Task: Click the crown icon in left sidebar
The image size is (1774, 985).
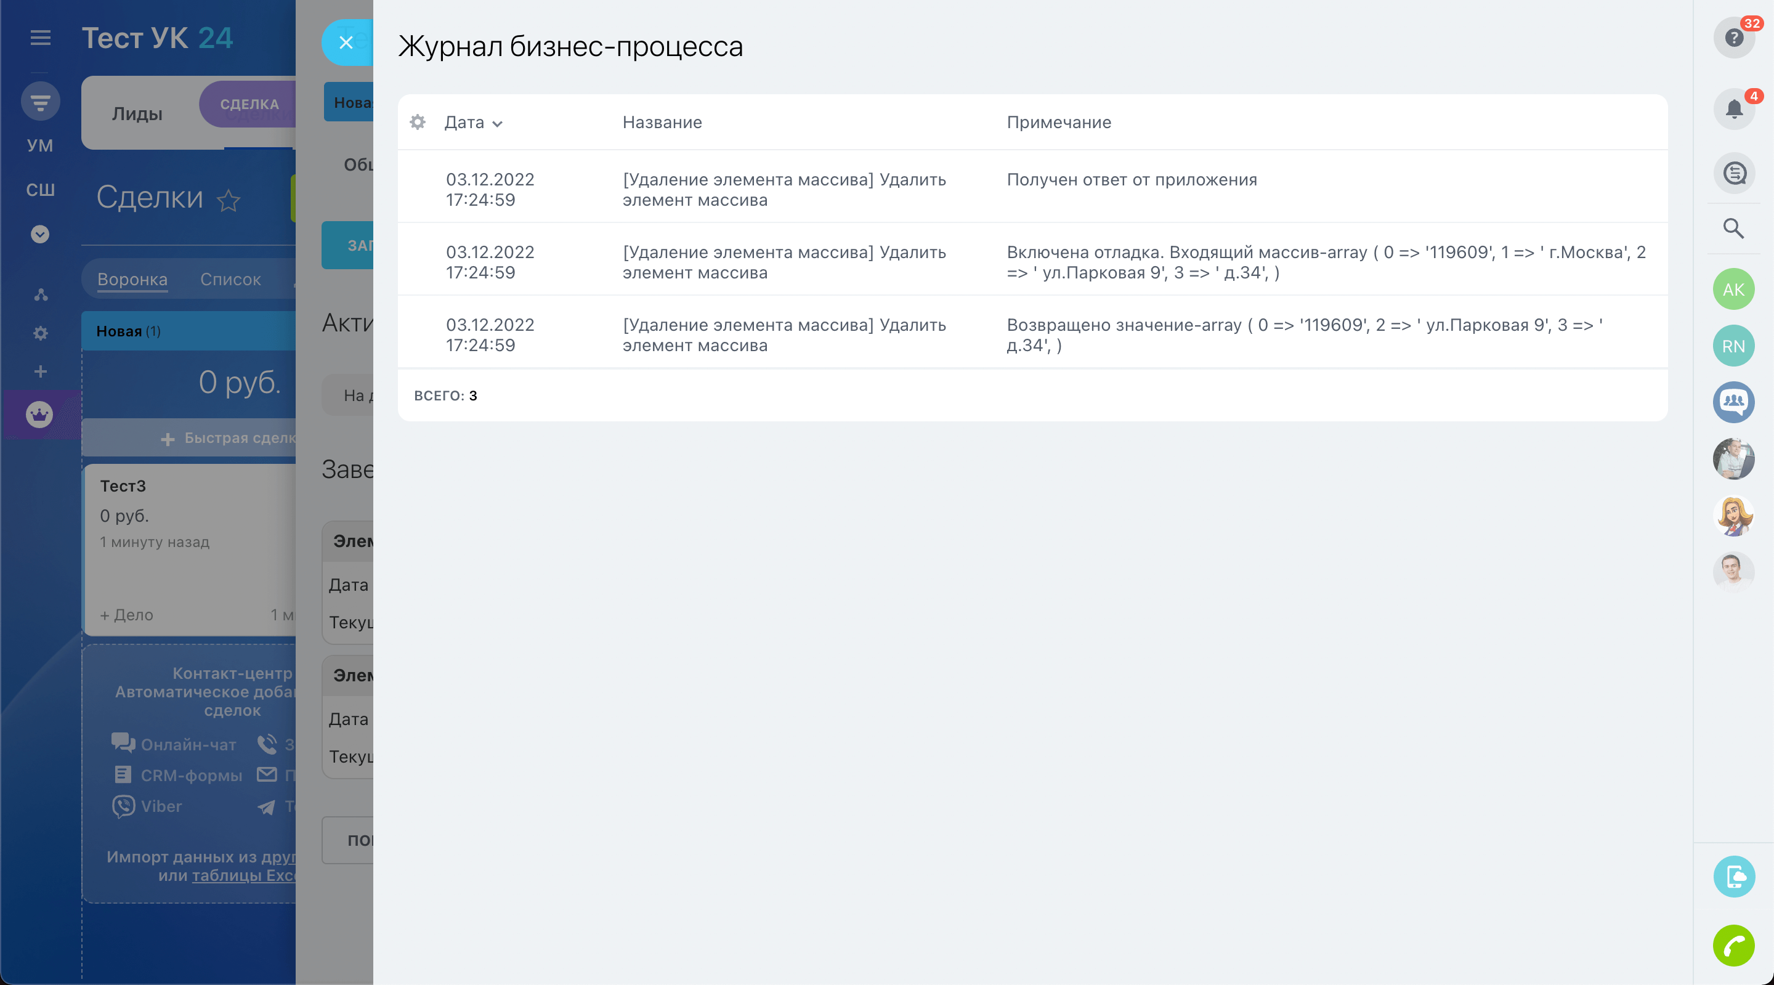Action: (39, 415)
